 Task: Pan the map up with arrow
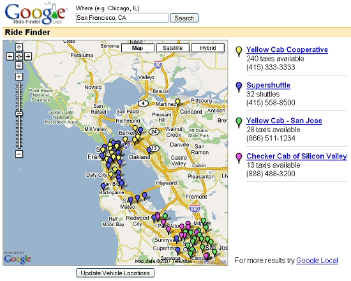(x=19, y=47)
